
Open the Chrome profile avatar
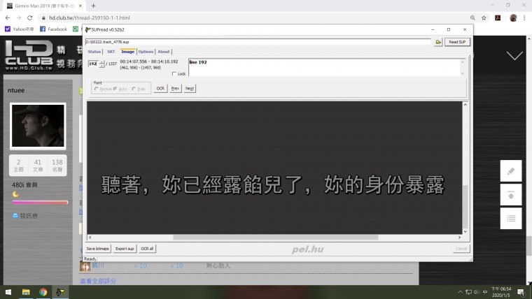(x=513, y=17)
